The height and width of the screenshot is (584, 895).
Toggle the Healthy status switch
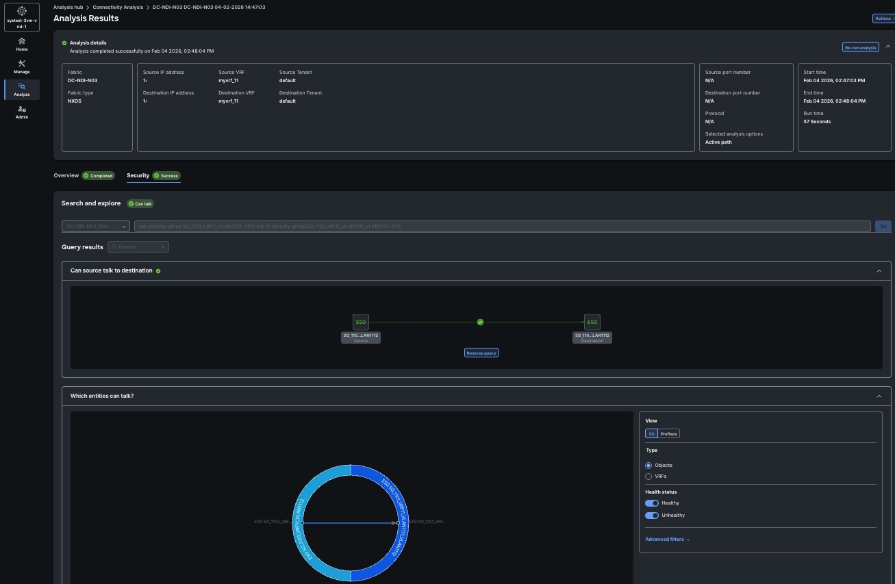click(x=652, y=503)
